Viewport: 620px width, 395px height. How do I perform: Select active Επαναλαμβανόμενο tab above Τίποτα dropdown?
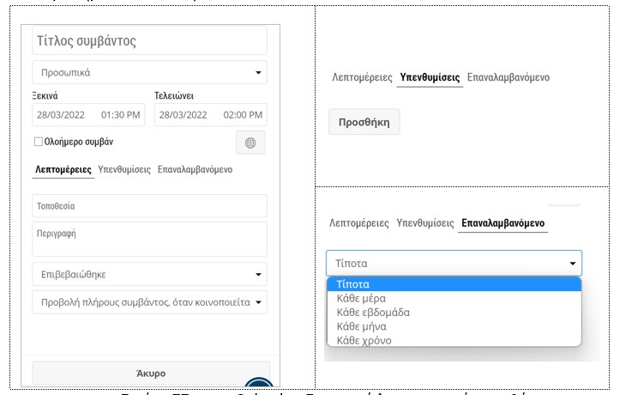pyautogui.click(x=503, y=222)
